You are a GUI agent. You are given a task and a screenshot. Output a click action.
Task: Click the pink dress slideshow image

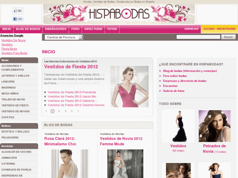pyautogui.click(x=129, y=87)
